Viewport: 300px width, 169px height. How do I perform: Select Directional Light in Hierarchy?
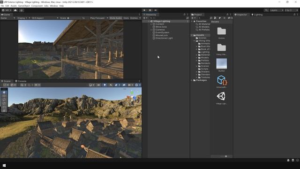(x=164, y=38)
